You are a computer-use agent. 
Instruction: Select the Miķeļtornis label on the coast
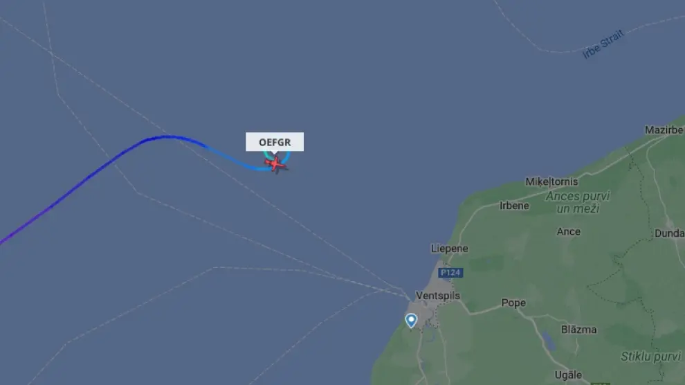[551, 182]
